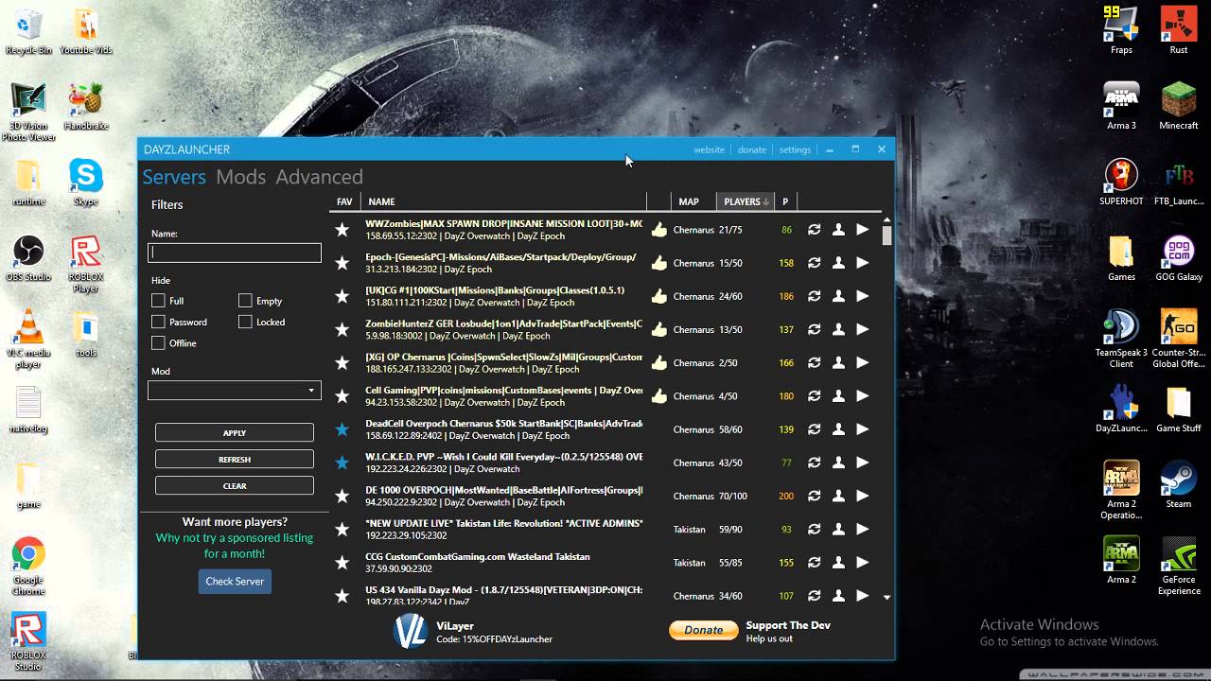Open OBS Studio desktop icon

click(28, 257)
